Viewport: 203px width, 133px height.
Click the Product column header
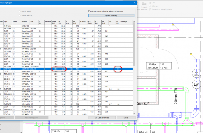[24, 21]
